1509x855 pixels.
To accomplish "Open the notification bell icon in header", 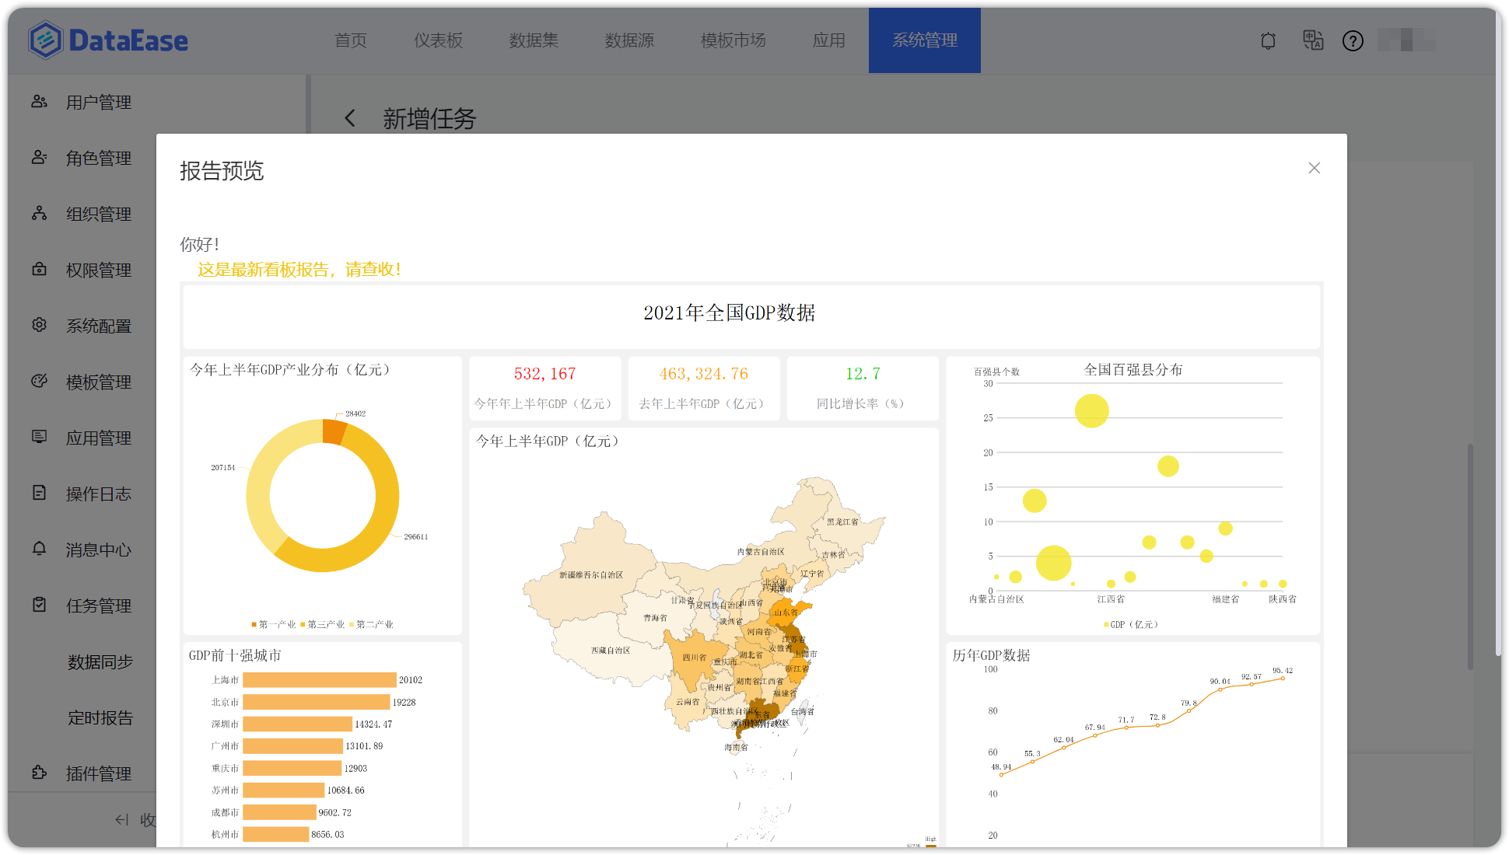I will click(1268, 40).
